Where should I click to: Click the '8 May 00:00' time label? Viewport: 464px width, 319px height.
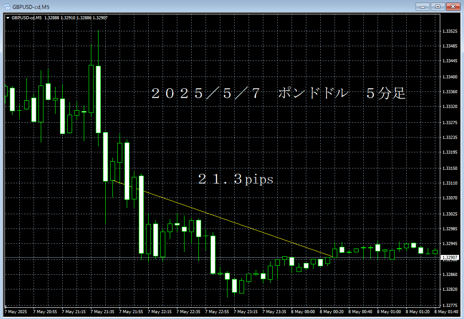point(303,311)
